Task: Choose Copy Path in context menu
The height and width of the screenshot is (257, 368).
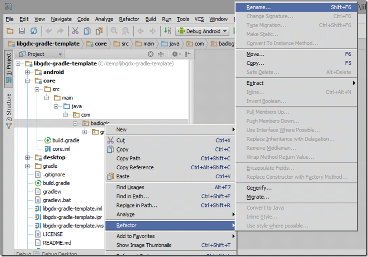Action: (170, 158)
